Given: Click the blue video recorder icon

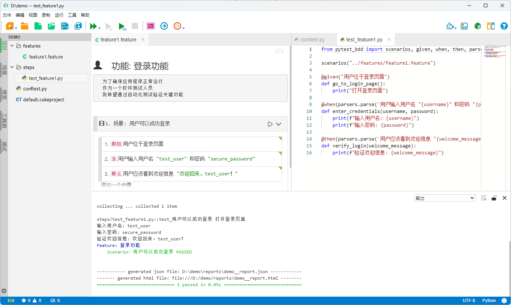Looking at the screenshot, I should point(450,26).
